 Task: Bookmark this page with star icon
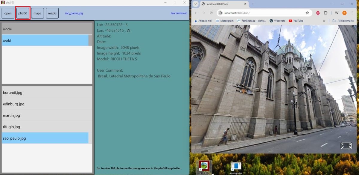coord(307,13)
